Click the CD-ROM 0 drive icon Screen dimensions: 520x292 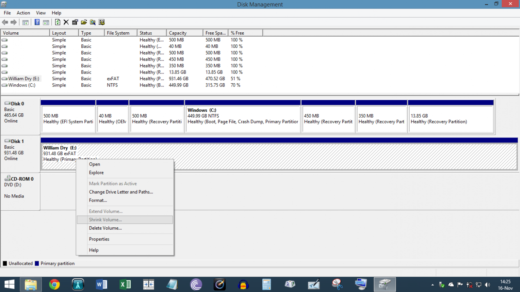(x=8, y=178)
